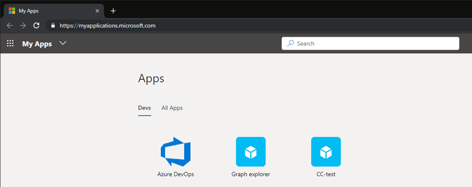Click the Apps page heading
Image resolution: width=472 pixels, height=187 pixels.
[151, 79]
